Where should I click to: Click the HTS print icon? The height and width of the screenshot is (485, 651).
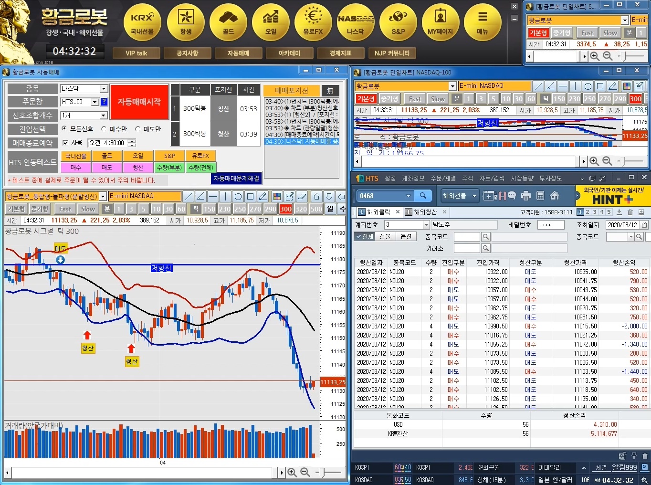(x=526, y=196)
